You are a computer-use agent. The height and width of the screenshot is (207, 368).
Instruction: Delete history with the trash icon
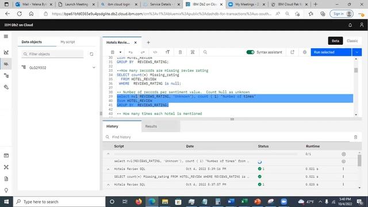[x=355, y=137]
